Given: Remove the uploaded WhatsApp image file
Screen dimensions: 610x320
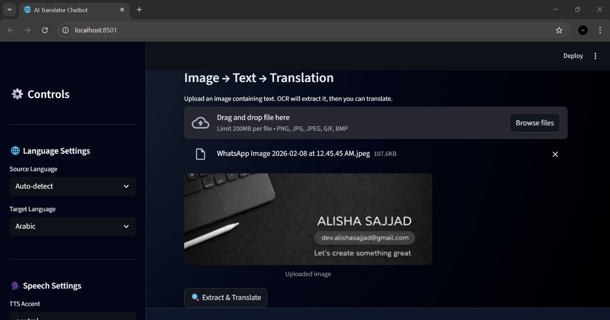Looking at the screenshot, I should click(555, 154).
